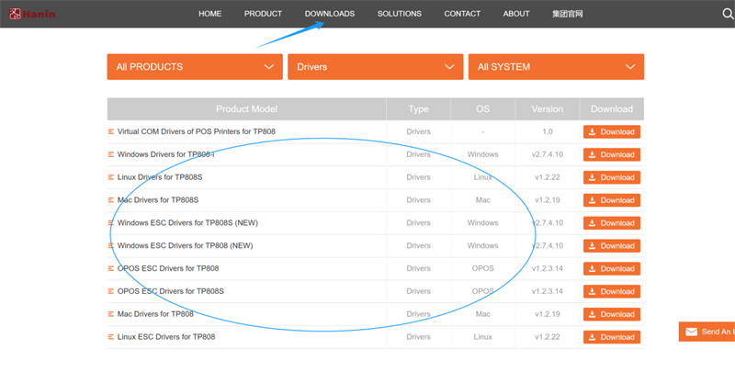Click the Download column header
Image resolution: width=735 pixels, height=372 pixels.
click(612, 109)
